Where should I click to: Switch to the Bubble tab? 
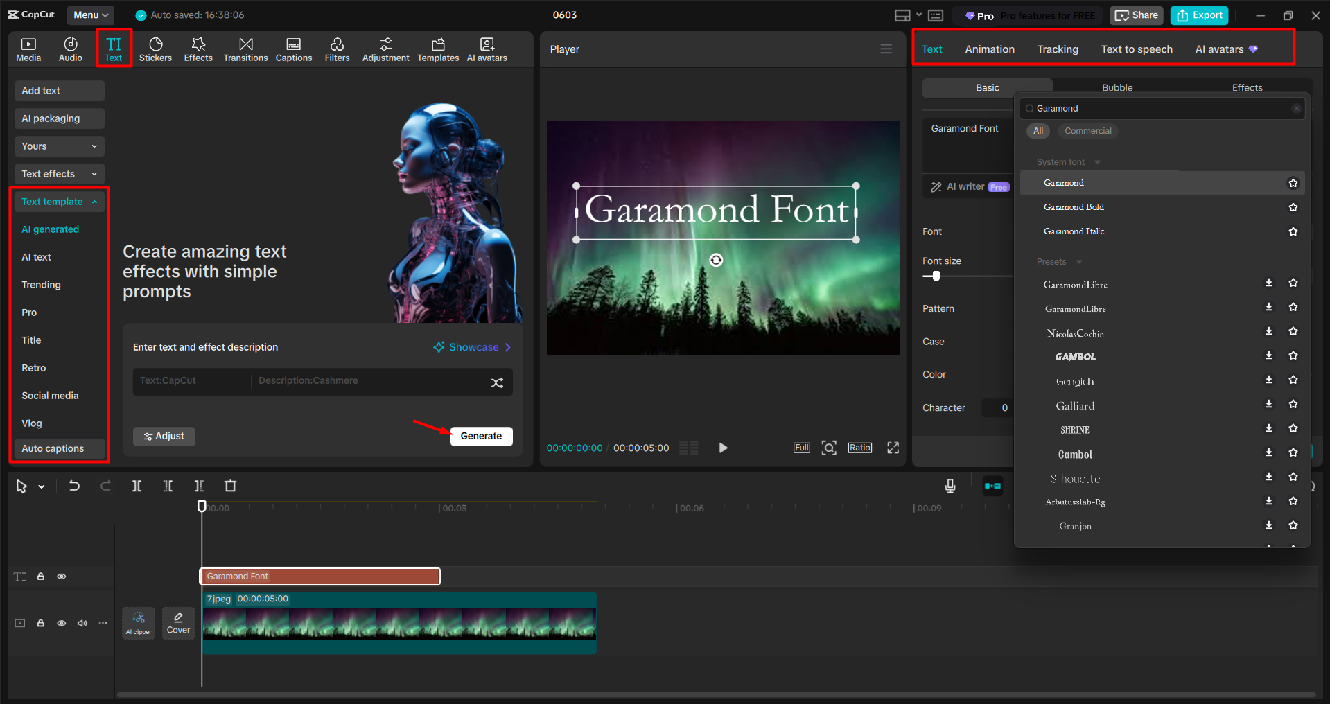point(1117,87)
